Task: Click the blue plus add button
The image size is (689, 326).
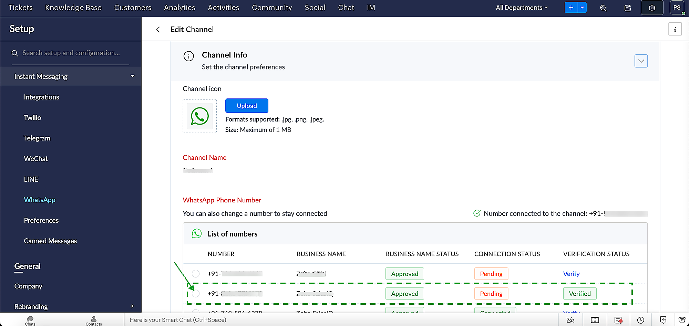Action: [x=571, y=8]
